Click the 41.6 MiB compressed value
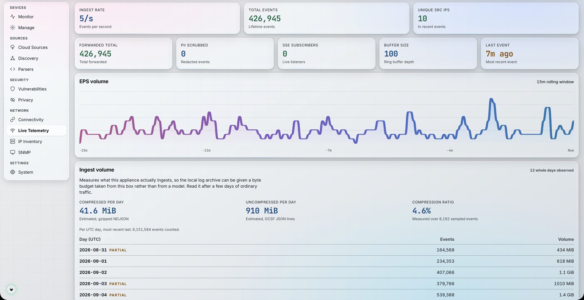This screenshot has width=584, height=300. [x=98, y=211]
